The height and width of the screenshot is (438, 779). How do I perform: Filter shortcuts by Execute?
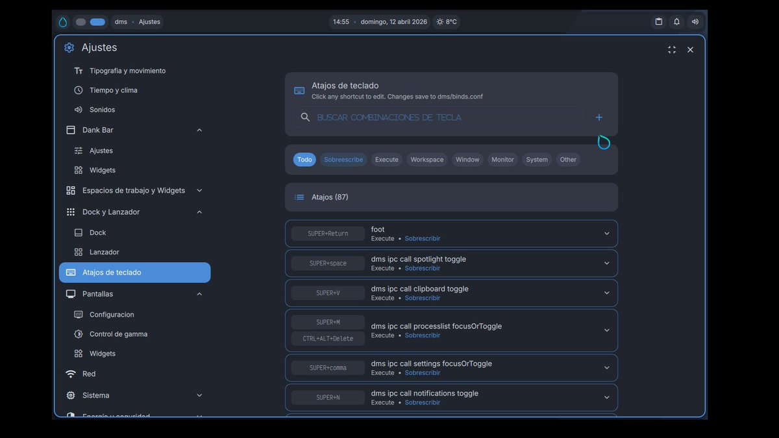click(387, 160)
